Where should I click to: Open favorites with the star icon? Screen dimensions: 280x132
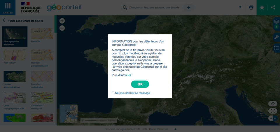[262, 8]
